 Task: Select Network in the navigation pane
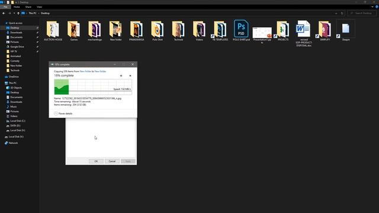tap(13, 143)
